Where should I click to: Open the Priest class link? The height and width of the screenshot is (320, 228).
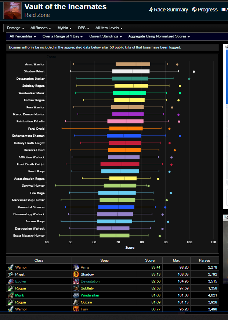(x=20, y=274)
